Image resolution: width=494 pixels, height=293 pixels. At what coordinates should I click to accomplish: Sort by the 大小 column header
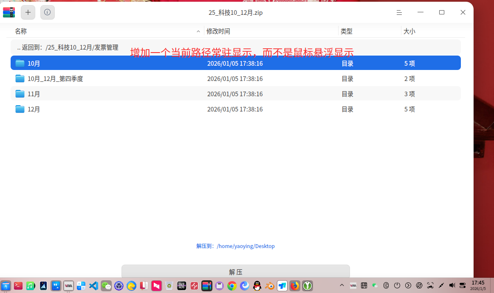pyautogui.click(x=409, y=31)
